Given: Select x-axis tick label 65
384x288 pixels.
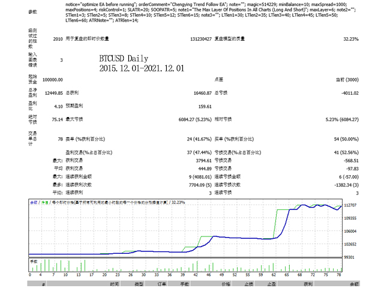Looking at the screenshot, I should click(287, 275).
